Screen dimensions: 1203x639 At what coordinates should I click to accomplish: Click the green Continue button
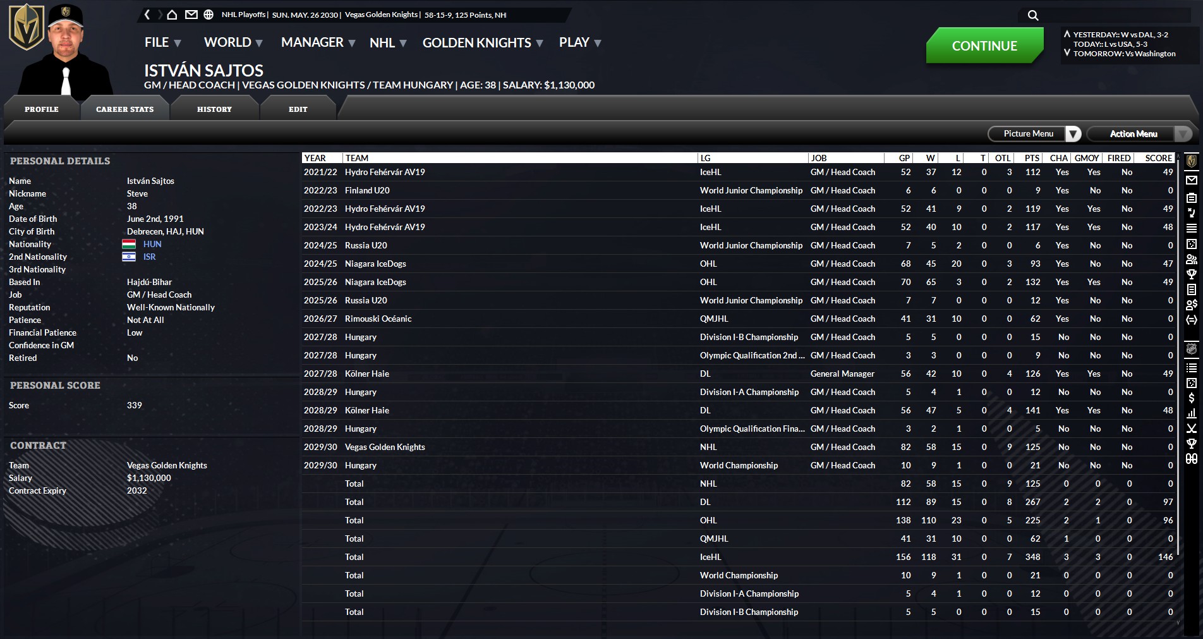pos(984,46)
